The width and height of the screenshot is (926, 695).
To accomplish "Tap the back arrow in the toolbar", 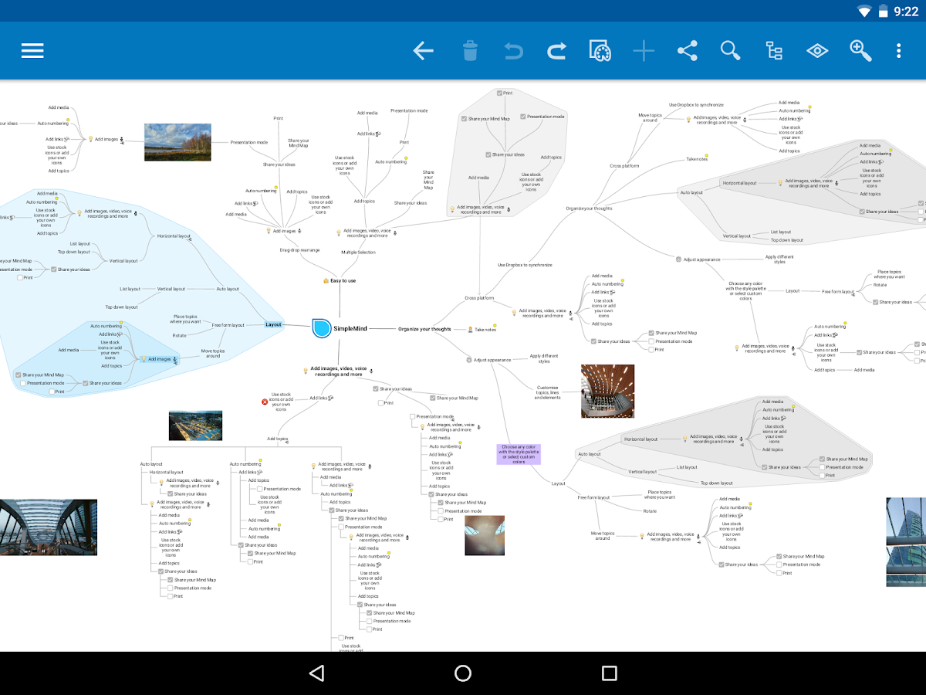I will point(423,50).
